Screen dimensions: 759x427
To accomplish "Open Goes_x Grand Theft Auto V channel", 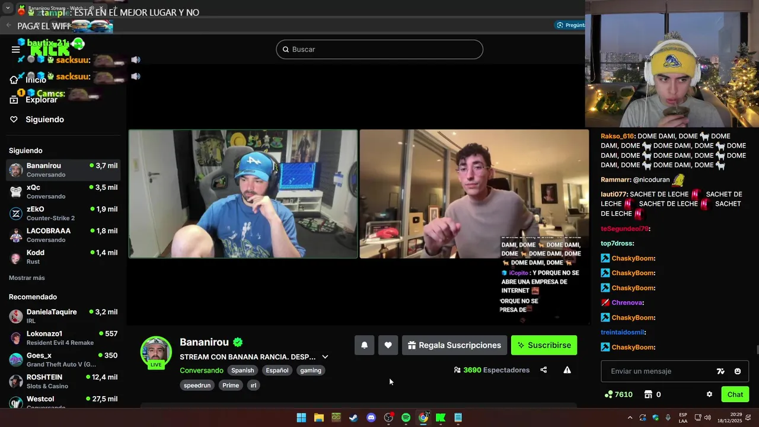I will (63, 359).
